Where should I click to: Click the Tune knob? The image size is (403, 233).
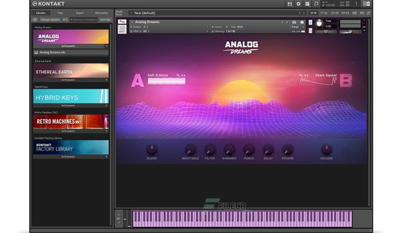pos(319,24)
